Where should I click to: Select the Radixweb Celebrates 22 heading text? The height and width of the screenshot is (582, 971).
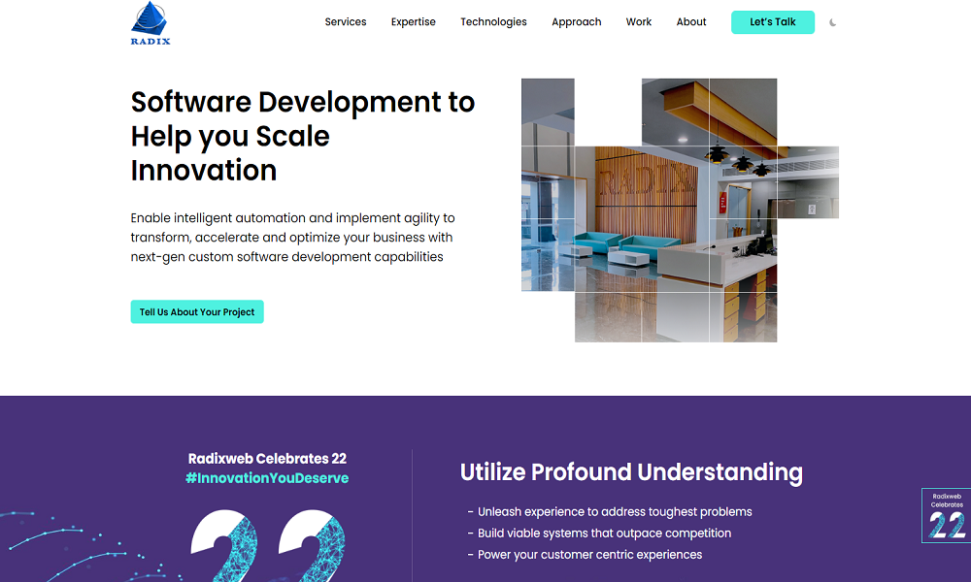coord(267,459)
